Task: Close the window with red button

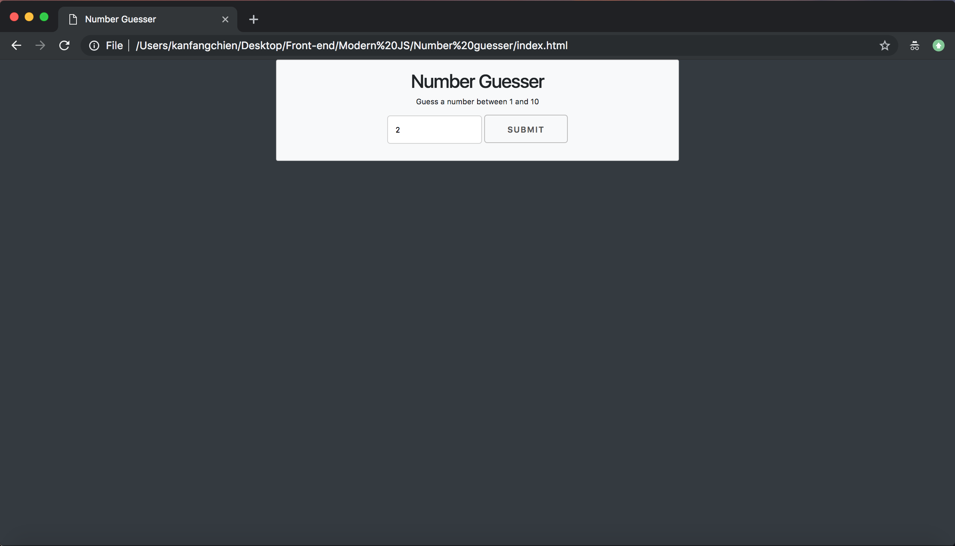Action: pyautogui.click(x=14, y=17)
